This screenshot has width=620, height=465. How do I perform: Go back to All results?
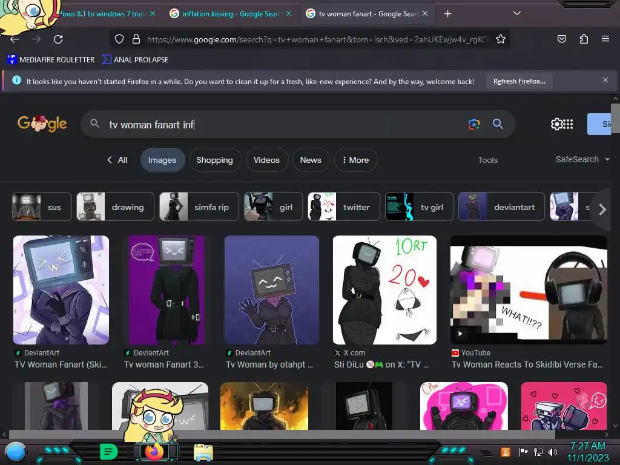coord(117,160)
